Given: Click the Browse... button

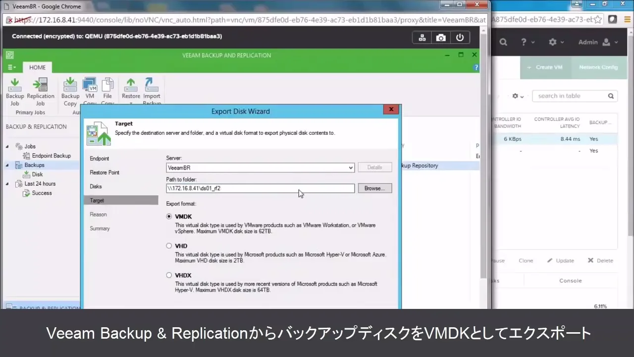Looking at the screenshot, I should tap(374, 188).
